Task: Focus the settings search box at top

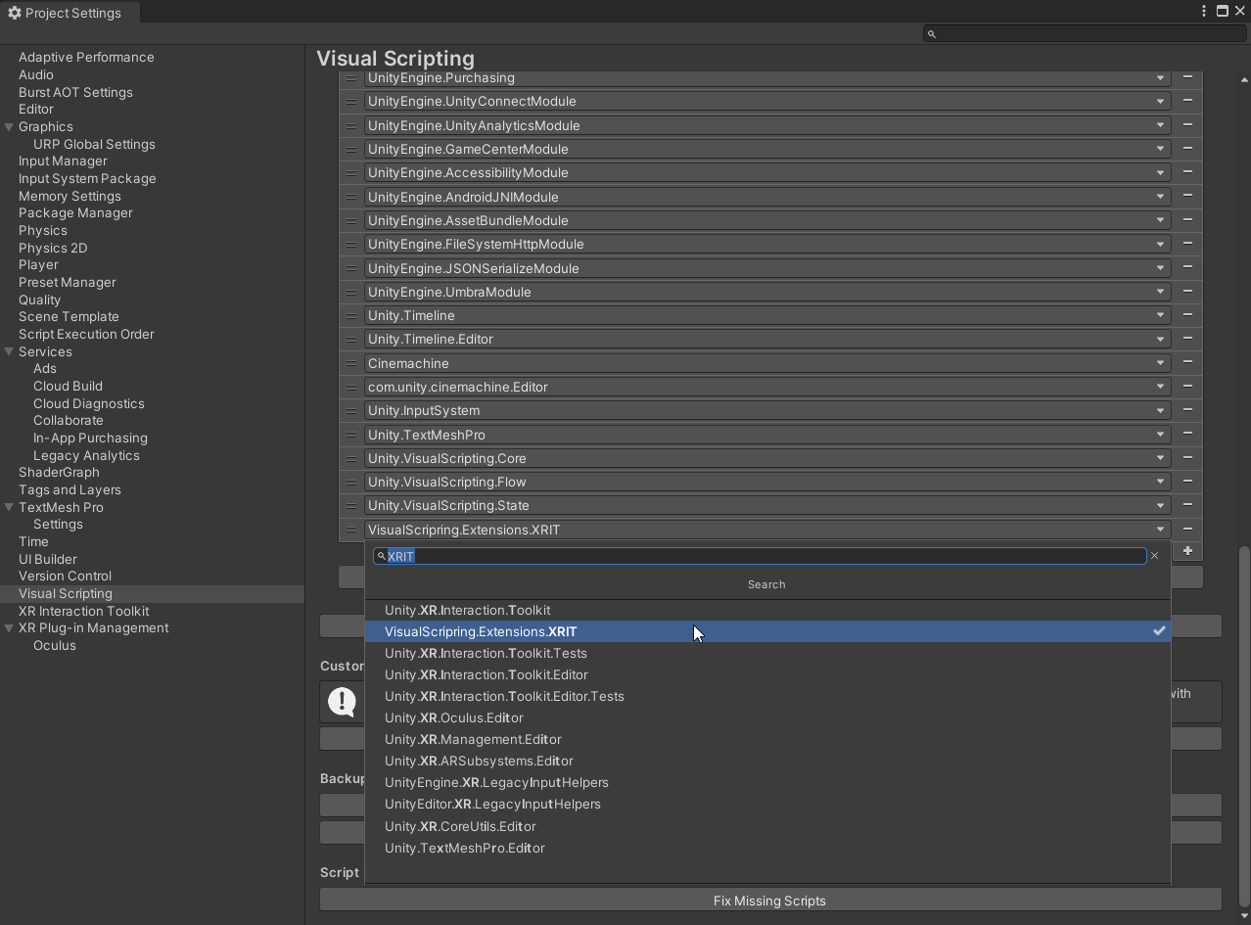Action: 1085,34
